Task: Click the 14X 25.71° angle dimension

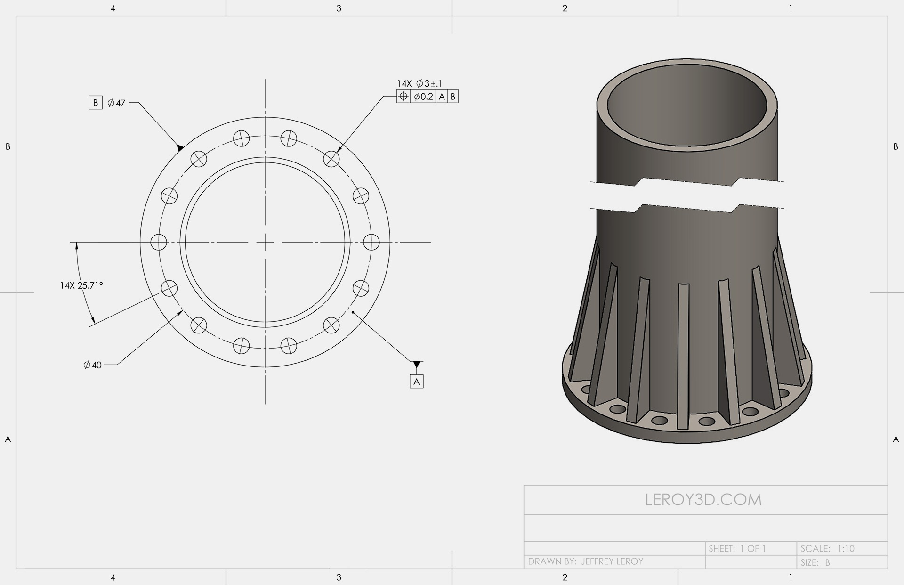Action: tap(81, 285)
